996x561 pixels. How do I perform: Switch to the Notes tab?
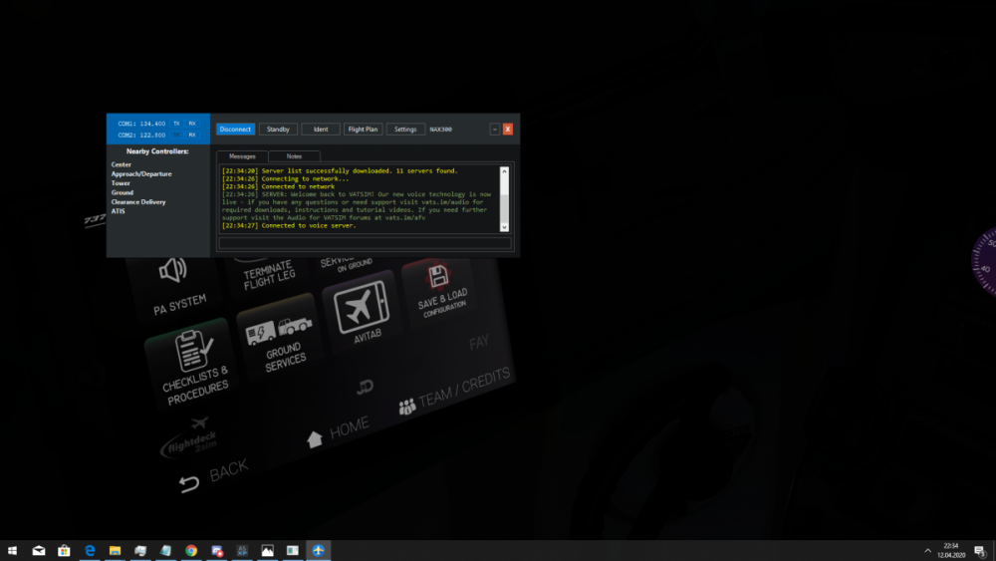point(294,156)
